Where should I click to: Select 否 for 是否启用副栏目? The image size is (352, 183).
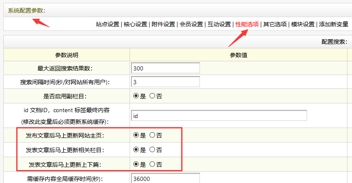pos(152,96)
